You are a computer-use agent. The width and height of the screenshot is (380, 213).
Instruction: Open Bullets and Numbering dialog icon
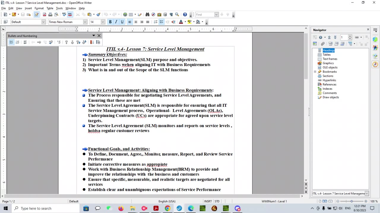click(x=98, y=42)
